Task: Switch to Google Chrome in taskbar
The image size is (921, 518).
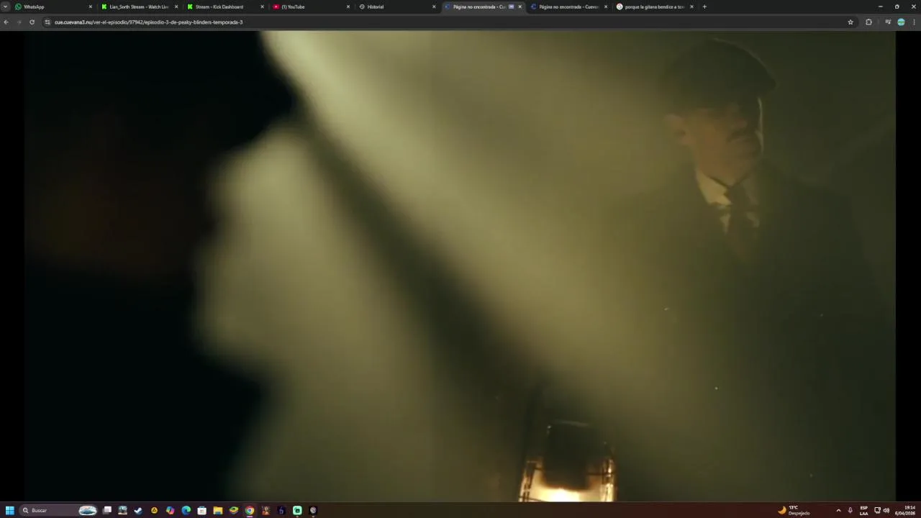Action: point(250,510)
